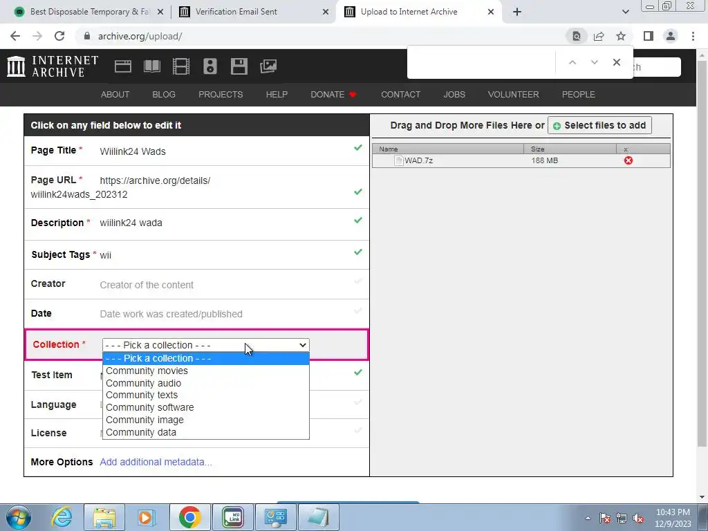Choose Community data collection
Screen dimensions: 708x531
point(206,432)
